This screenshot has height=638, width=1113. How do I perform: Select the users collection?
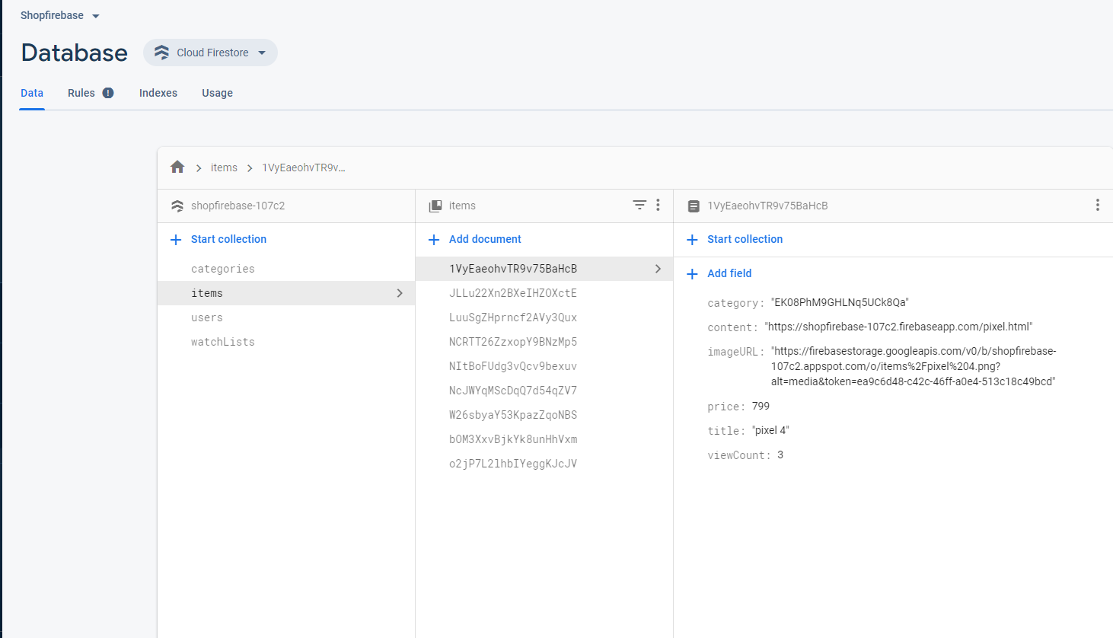(x=206, y=317)
